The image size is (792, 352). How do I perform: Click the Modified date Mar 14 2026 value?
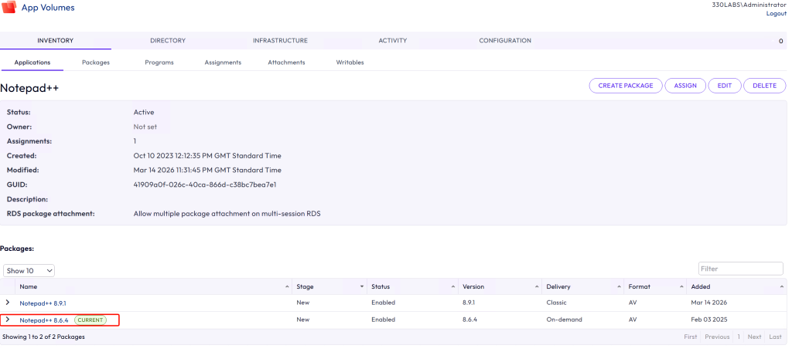click(207, 170)
